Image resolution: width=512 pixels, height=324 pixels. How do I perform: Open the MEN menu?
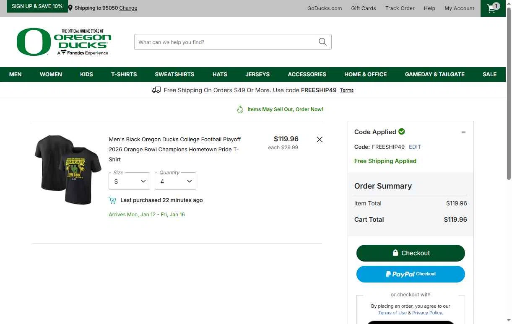coord(16,74)
